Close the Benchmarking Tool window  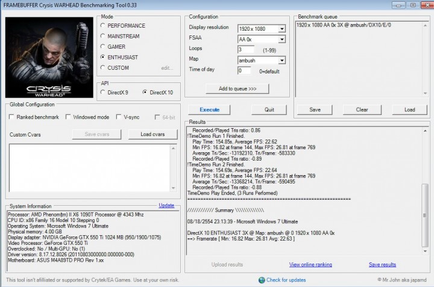(427, 5)
